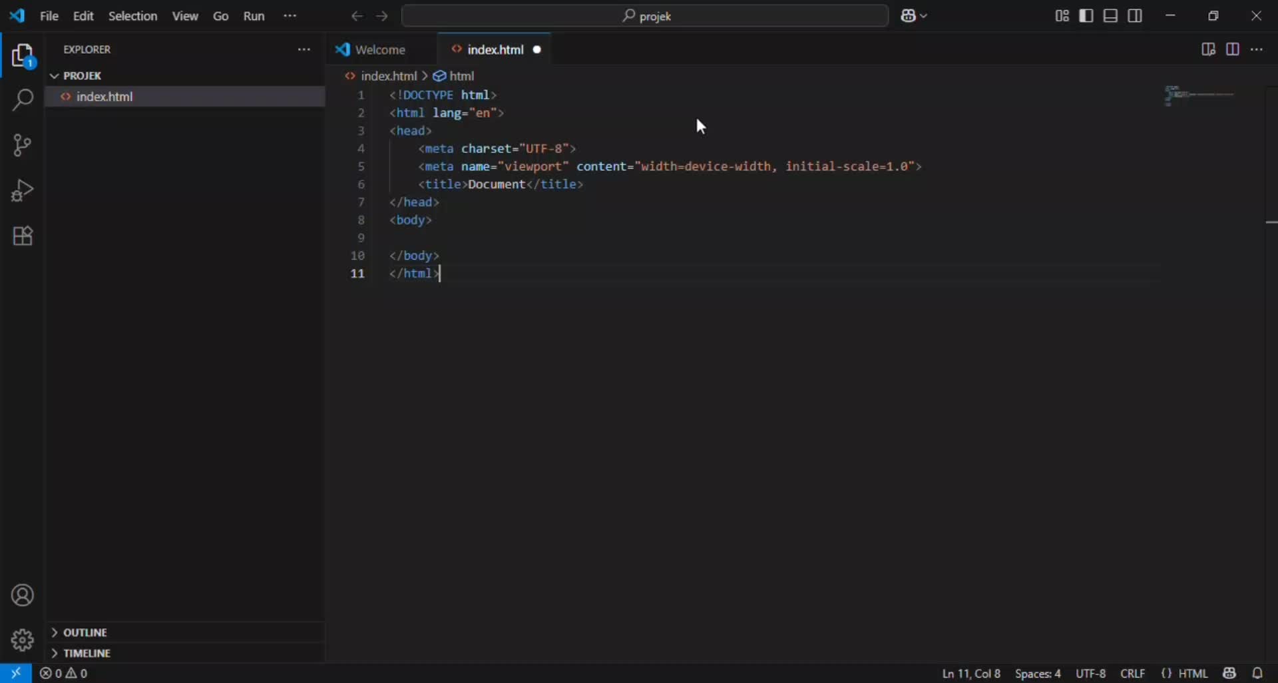Open the Extensions view
Screen dimensions: 1278x683
click(x=23, y=236)
